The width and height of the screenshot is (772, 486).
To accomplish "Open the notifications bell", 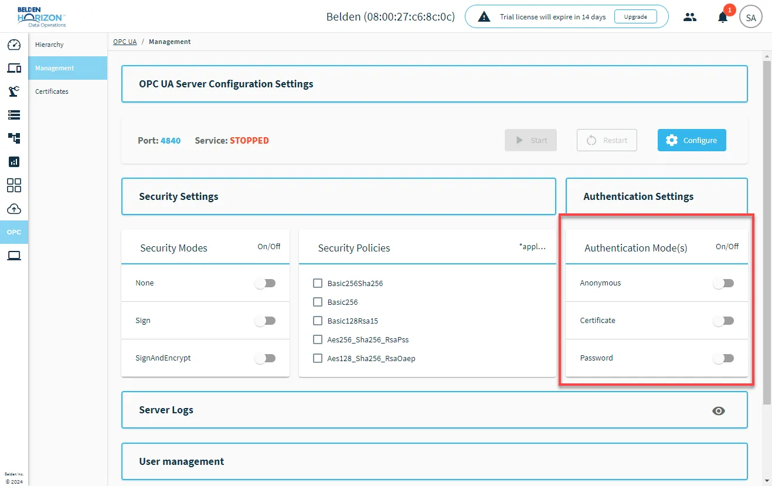I will [x=723, y=17].
